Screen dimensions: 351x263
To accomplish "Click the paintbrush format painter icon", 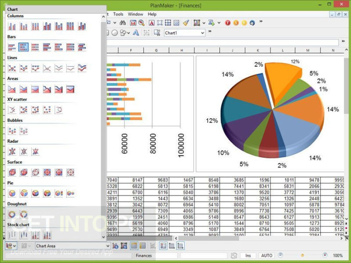I will (186, 22).
